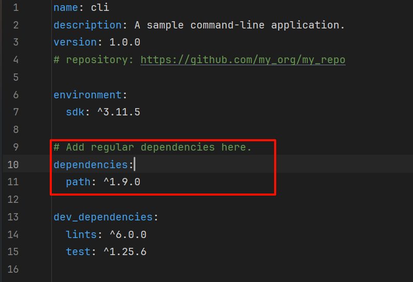The height and width of the screenshot is (282, 413).
Task: Click line number 4 in the gutter
Action: [x=16, y=60]
